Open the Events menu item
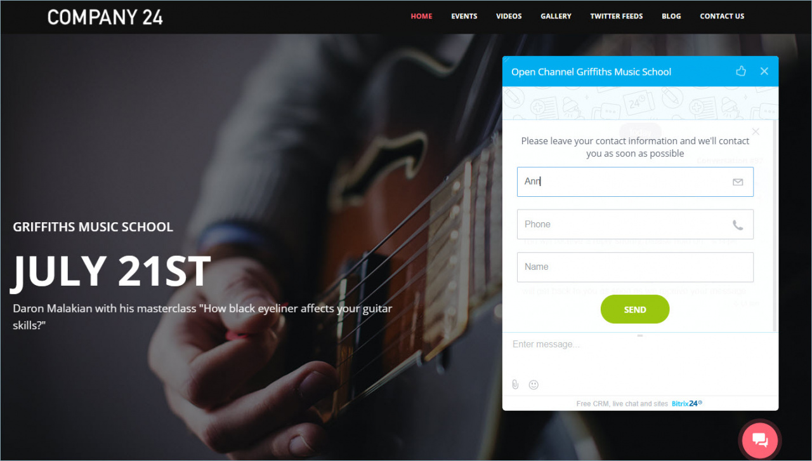 coord(464,17)
